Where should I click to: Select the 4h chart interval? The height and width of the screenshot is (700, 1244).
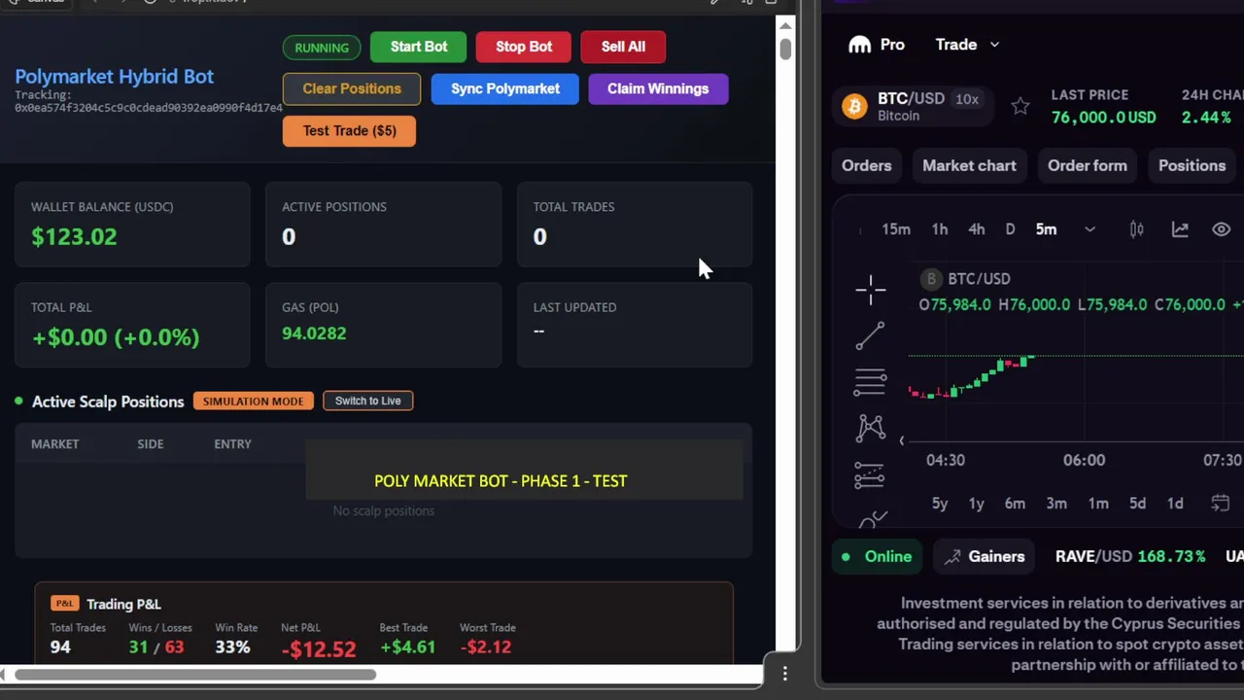pos(977,229)
